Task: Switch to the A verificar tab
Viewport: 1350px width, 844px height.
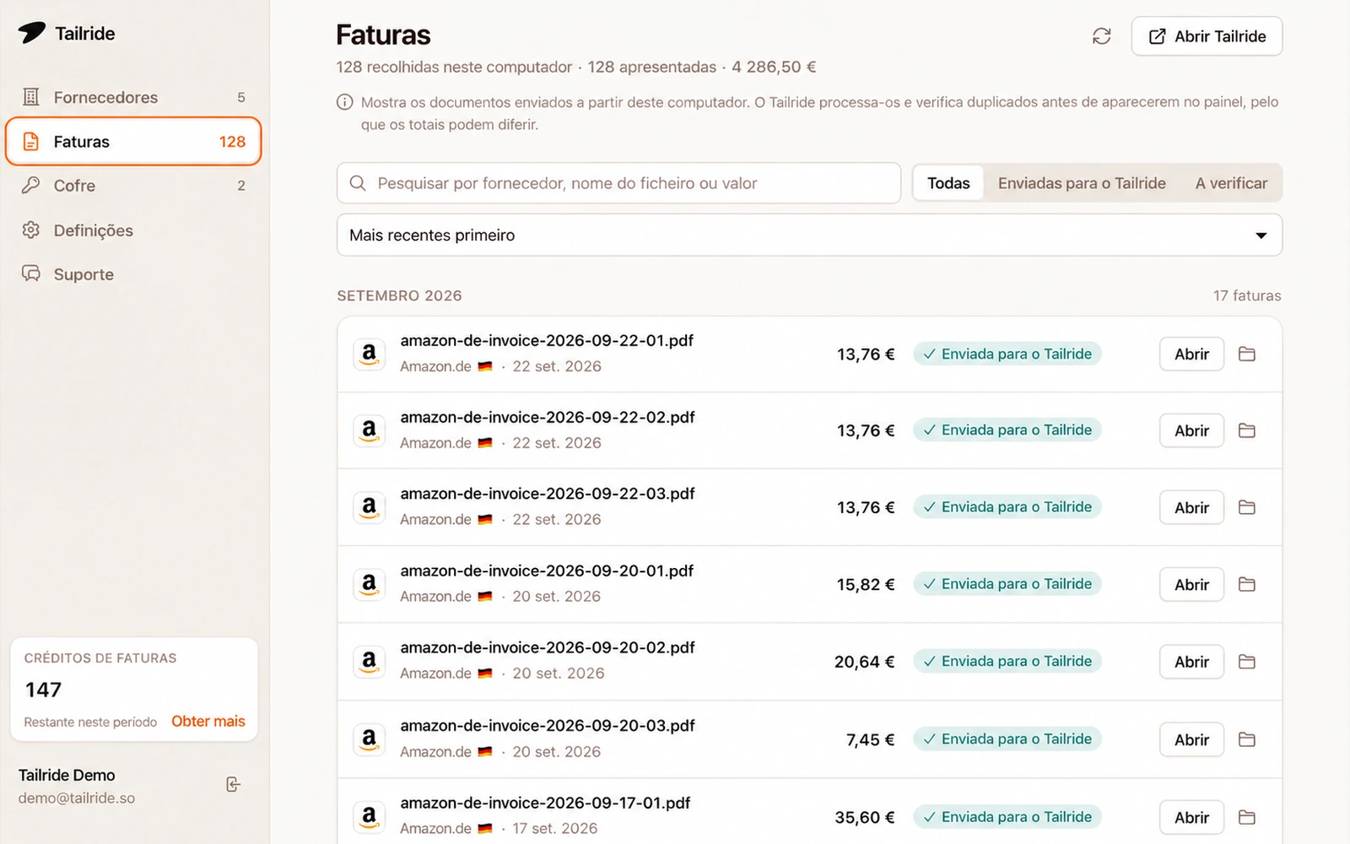Action: click(x=1231, y=183)
